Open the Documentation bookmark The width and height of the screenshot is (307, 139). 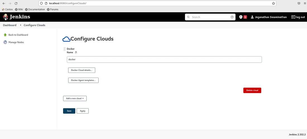pos(35,9)
